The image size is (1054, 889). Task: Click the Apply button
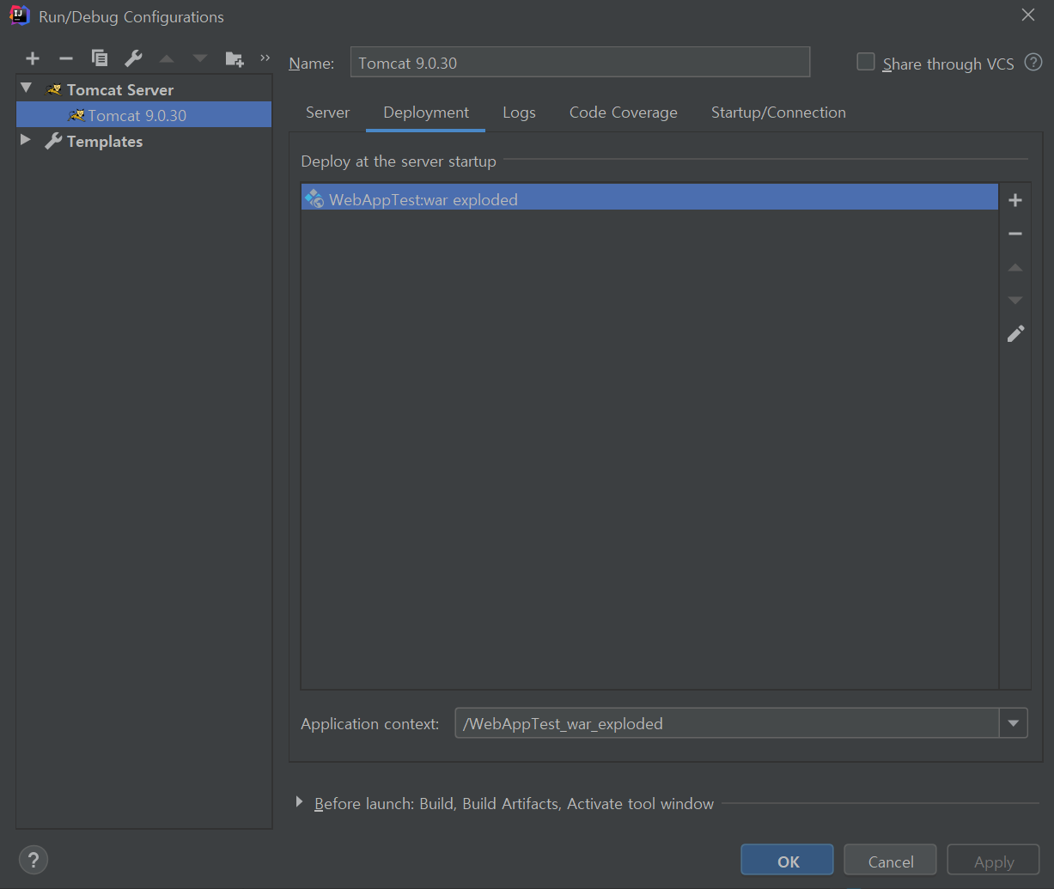tap(993, 861)
